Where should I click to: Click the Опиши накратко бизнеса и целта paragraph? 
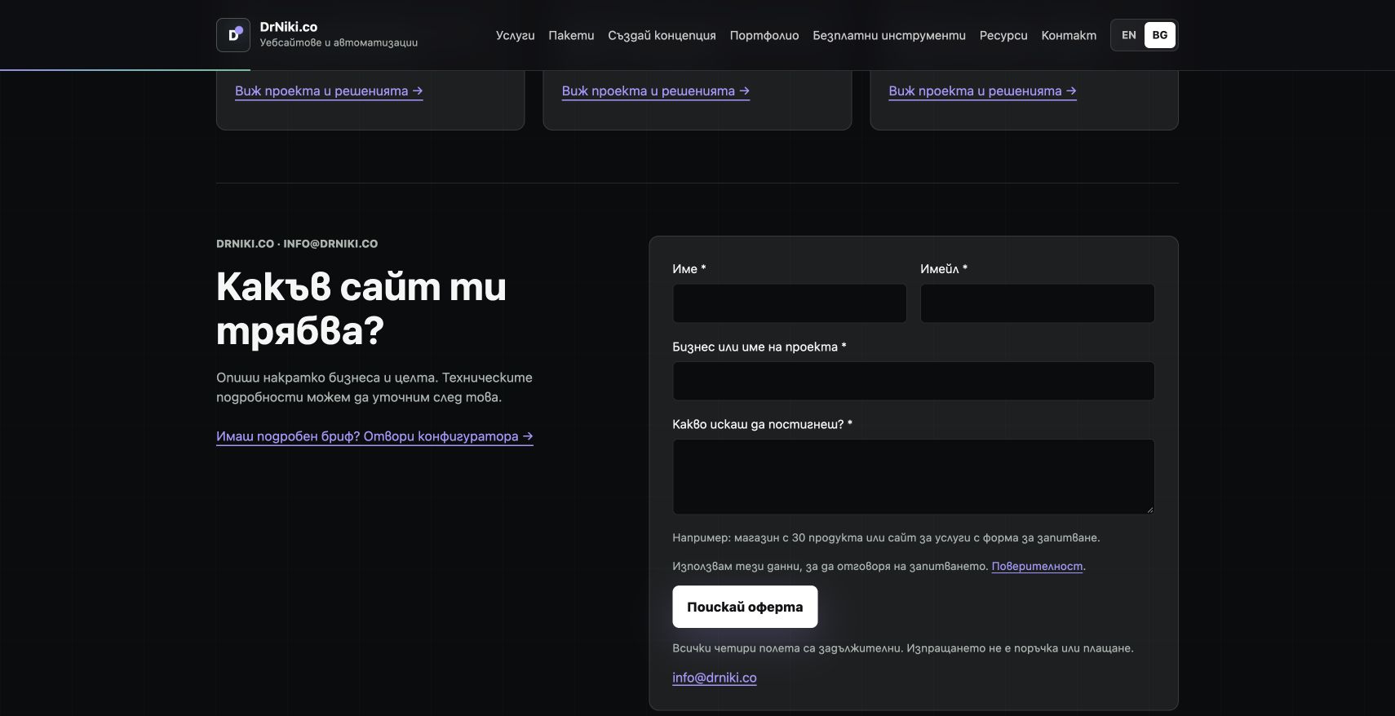(374, 387)
